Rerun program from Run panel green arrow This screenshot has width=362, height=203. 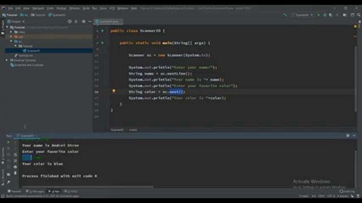tap(8, 142)
